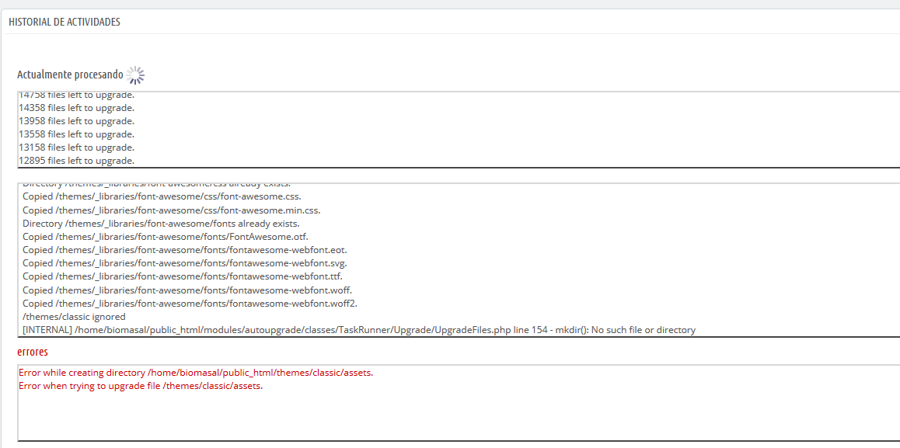This screenshot has width=900, height=448.
Task: Select '13958 files left to upgrade.' line
Action: point(76,121)
